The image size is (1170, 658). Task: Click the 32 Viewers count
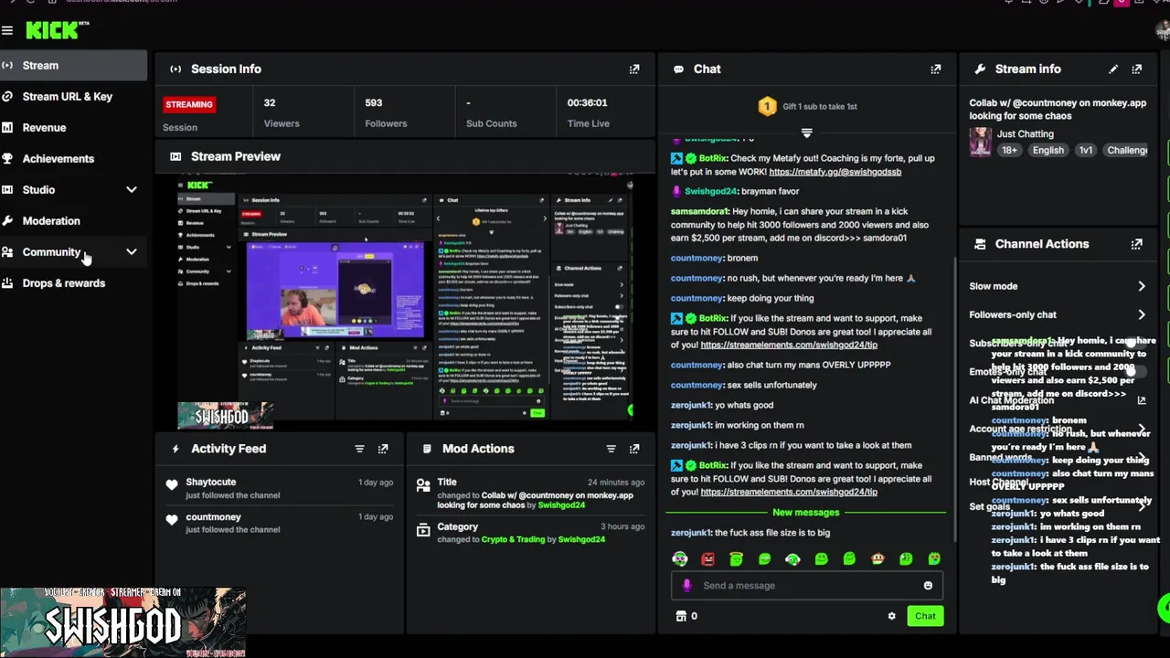pos(270,103)
